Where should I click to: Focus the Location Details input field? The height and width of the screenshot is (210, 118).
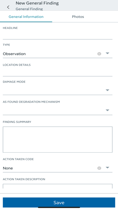[x=57, y=72]
